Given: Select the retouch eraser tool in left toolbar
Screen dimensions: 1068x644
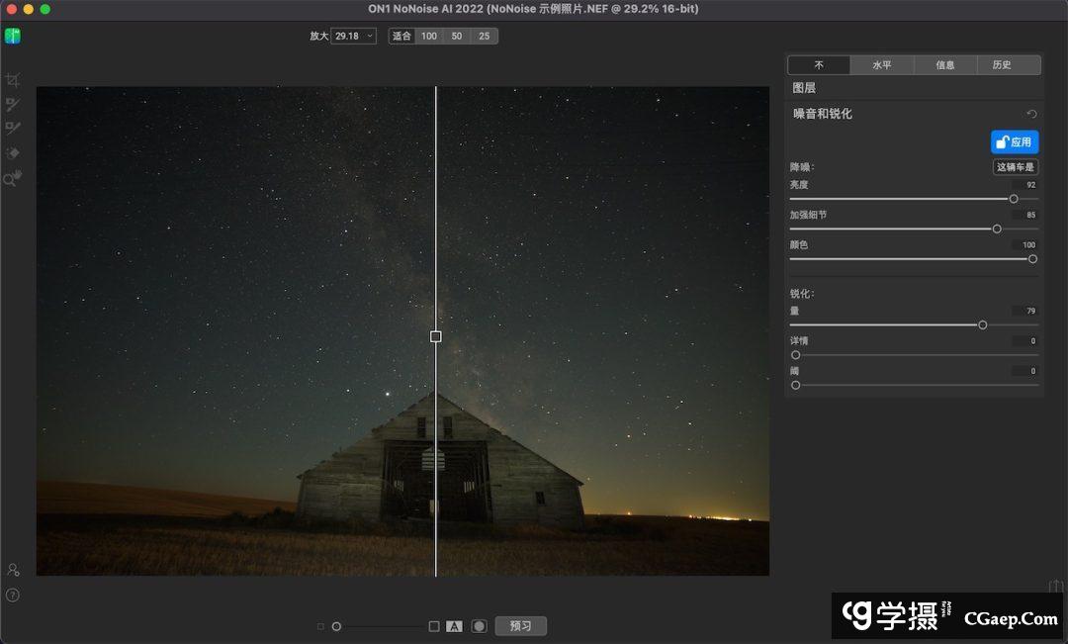Looking at the screenshot, I should pyautogui.click(x=13, y=153).
